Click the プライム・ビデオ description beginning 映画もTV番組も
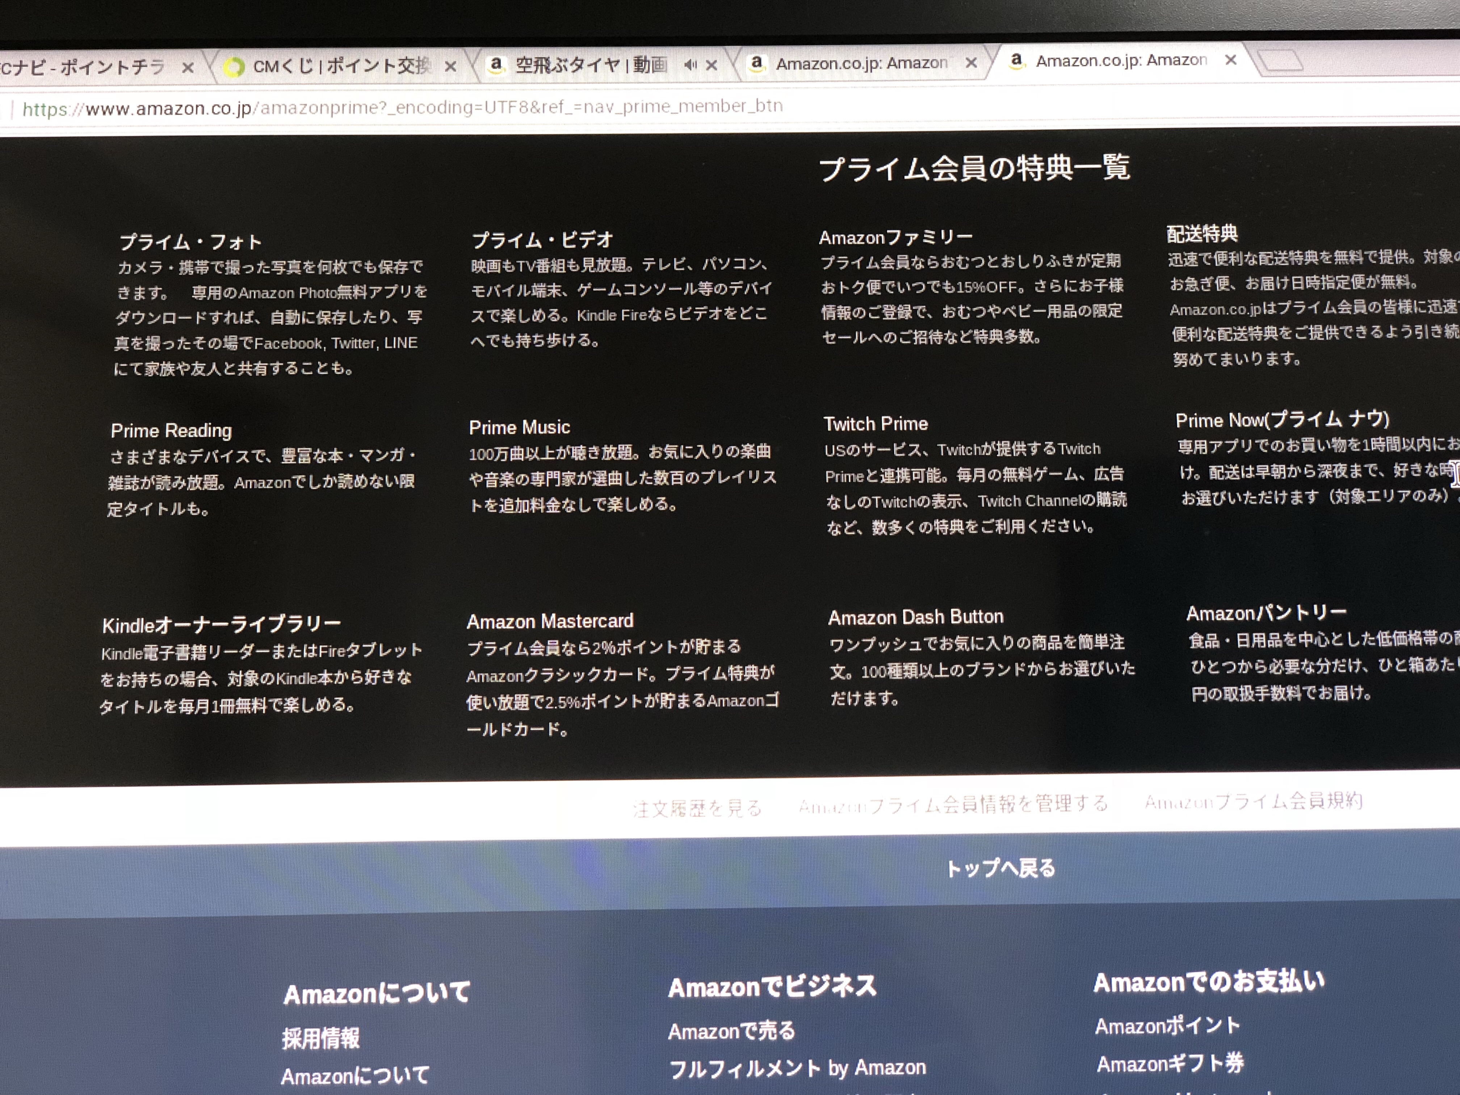 621,302
